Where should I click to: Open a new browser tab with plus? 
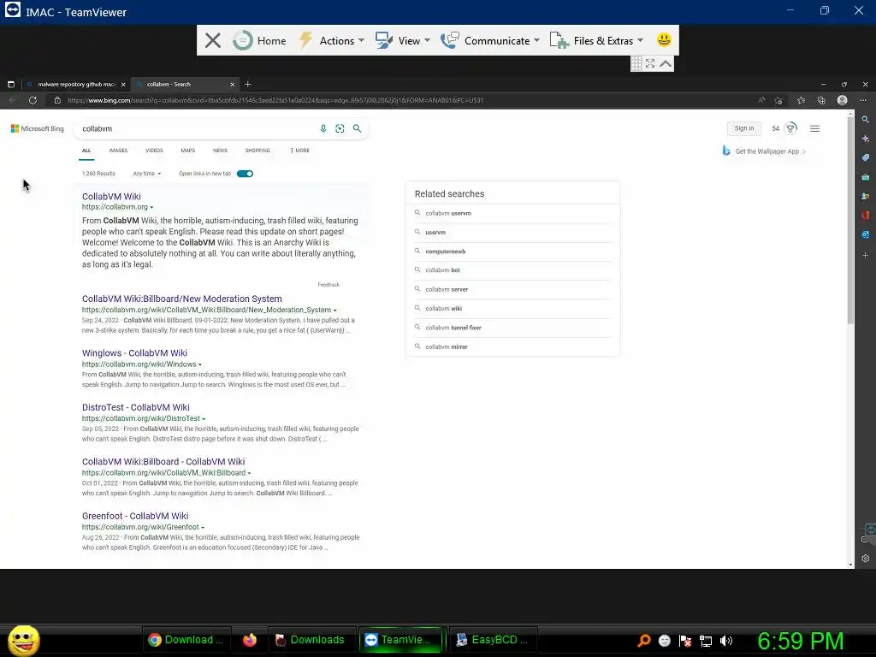[248, 85]
